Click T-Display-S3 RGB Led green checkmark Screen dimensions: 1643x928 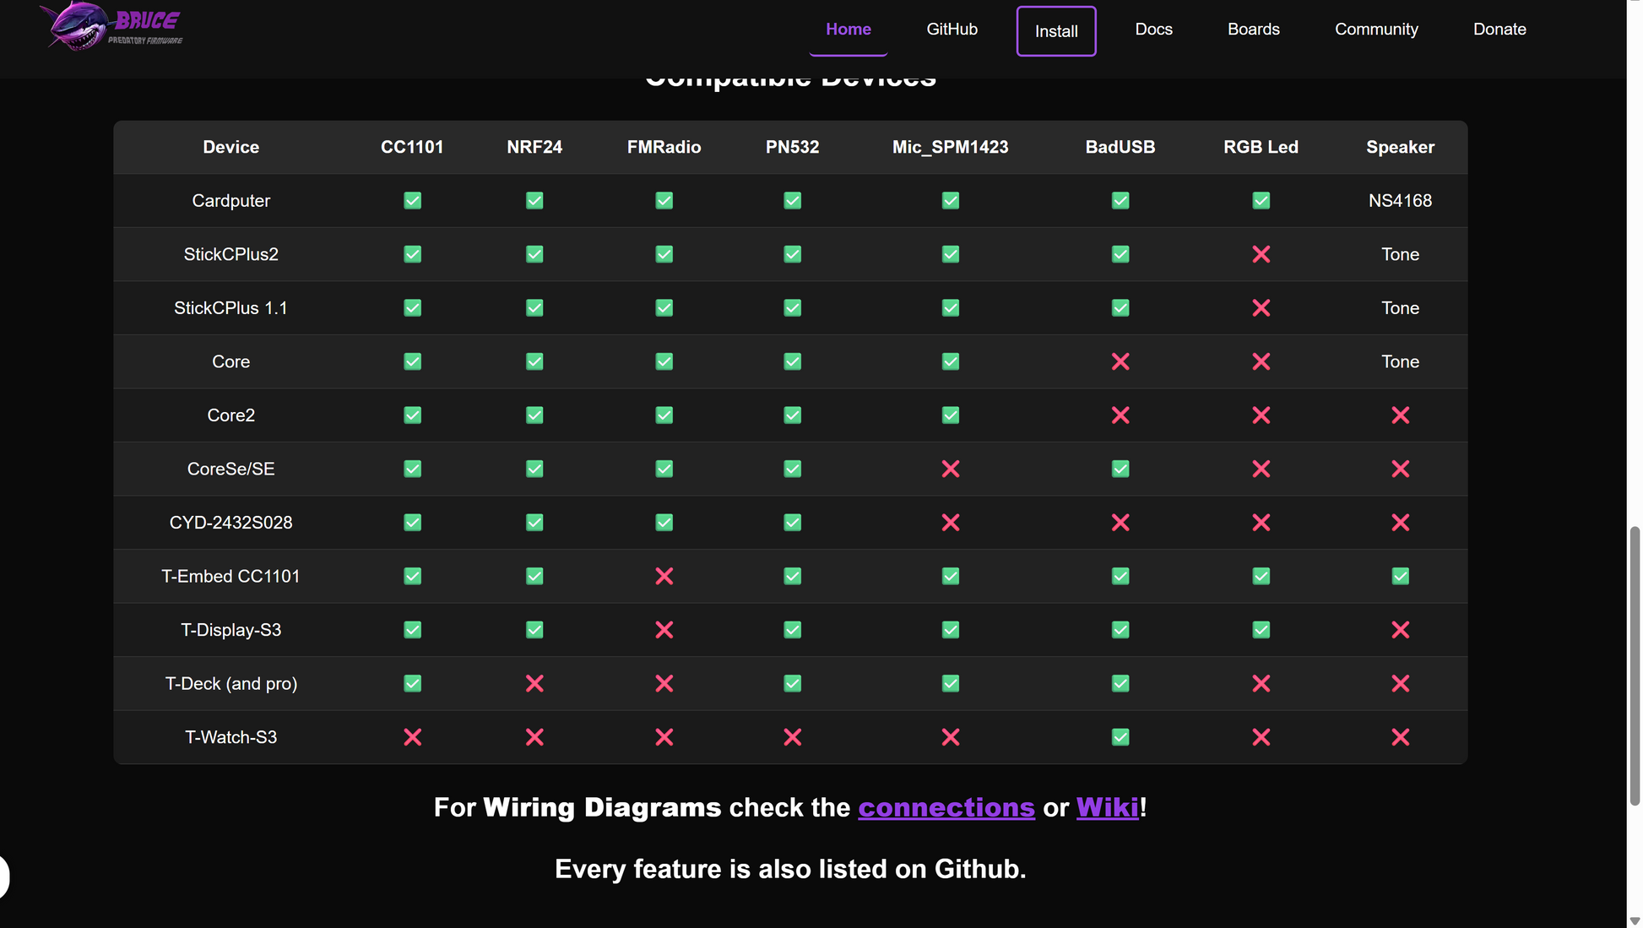pyautogui.click(x=1261, y=630)
